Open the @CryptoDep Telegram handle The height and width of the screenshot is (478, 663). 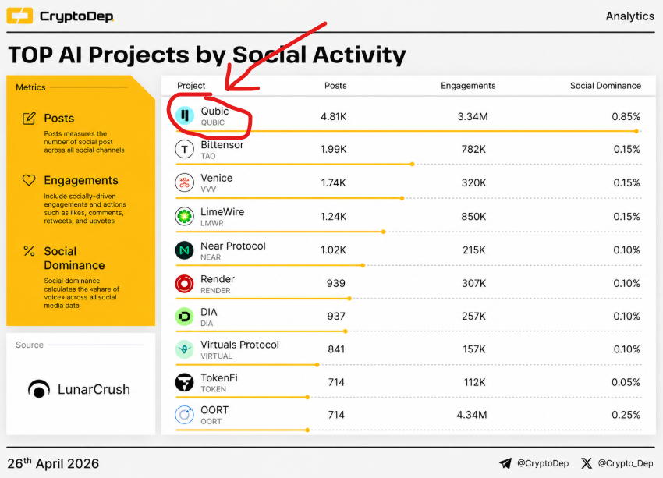point(543,463)
